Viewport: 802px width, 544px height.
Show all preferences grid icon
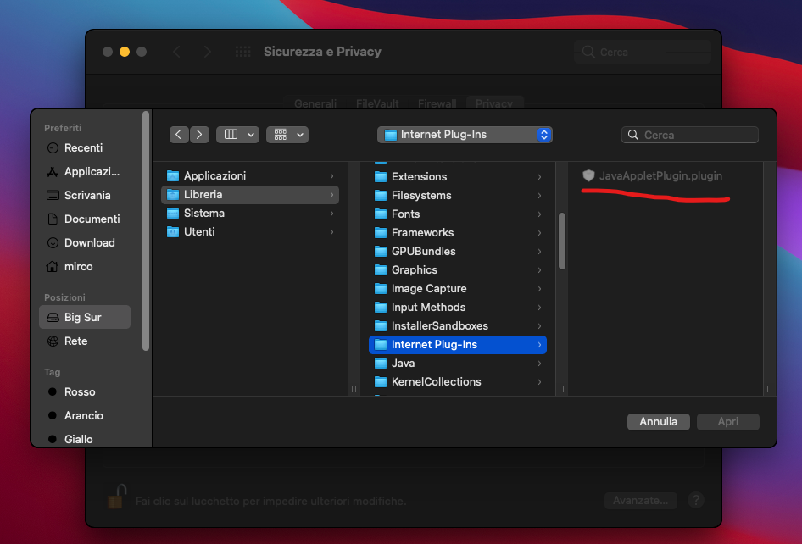tap(243, 52)
